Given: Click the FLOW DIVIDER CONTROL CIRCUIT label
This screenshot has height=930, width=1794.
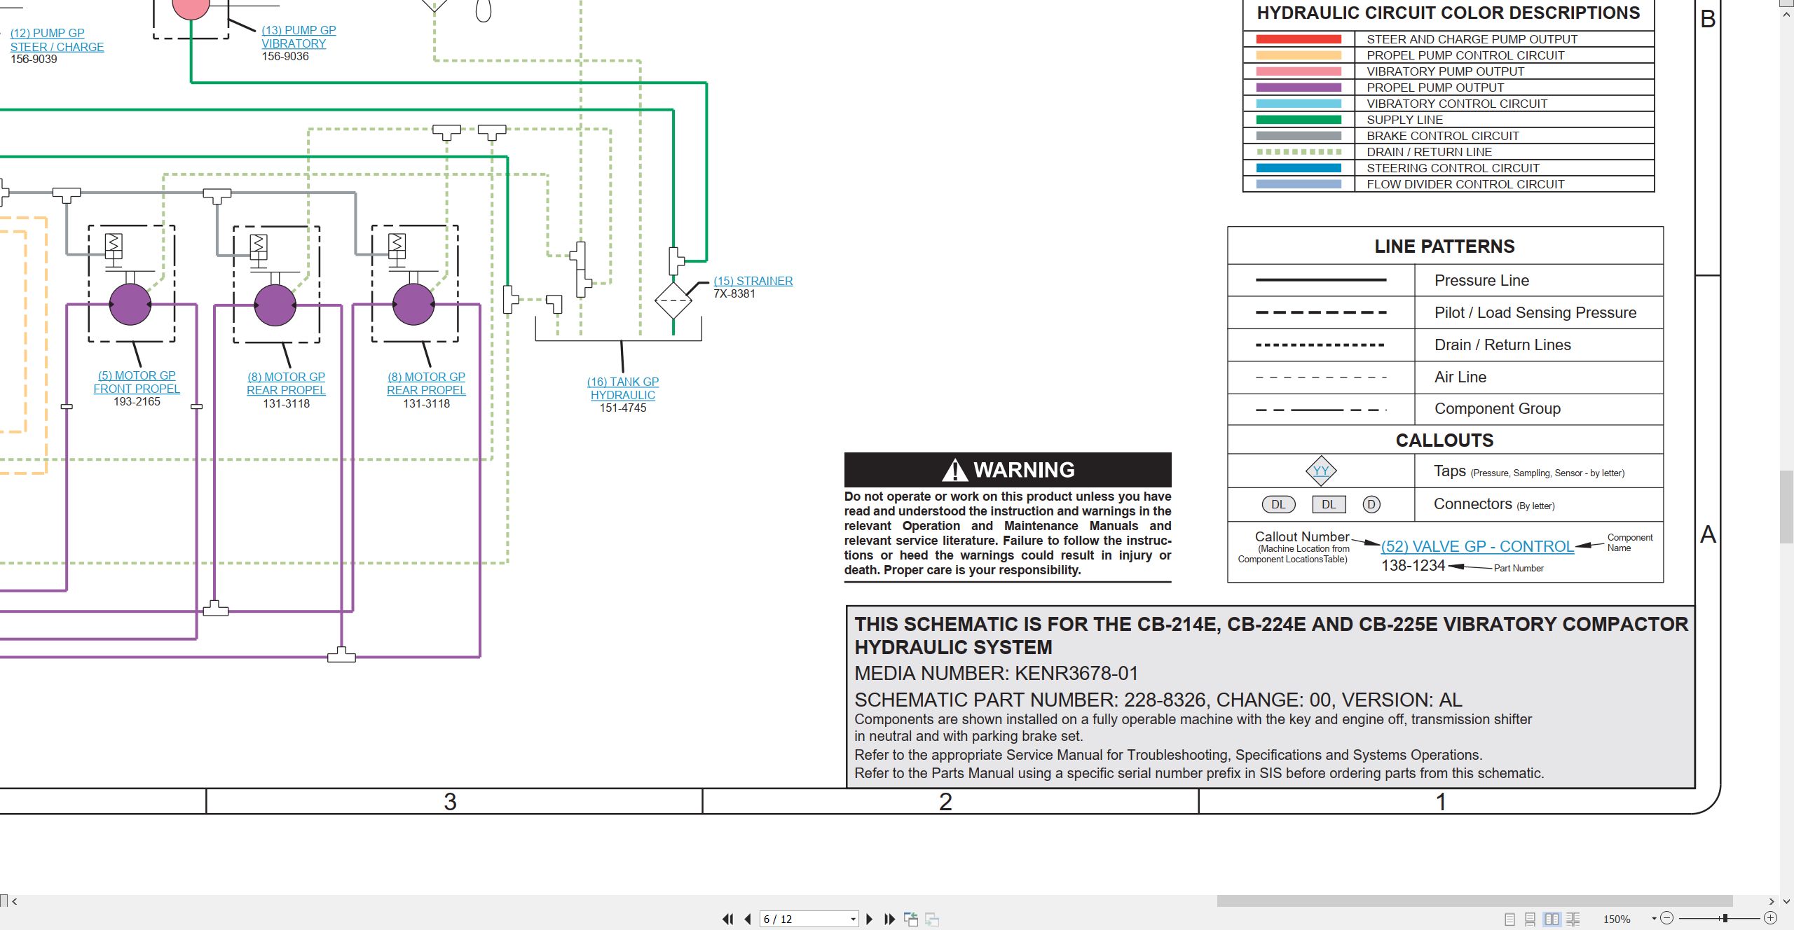Looking at the screenshot, I should coord(1465,184).
